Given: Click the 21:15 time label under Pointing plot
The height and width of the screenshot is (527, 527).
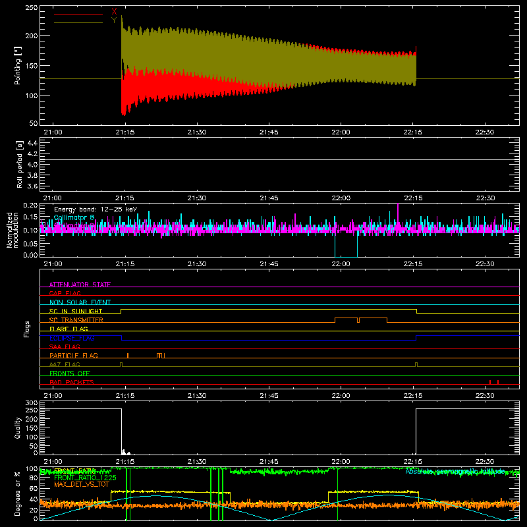Looking at the screenshot, I should (x=125, y=132).
